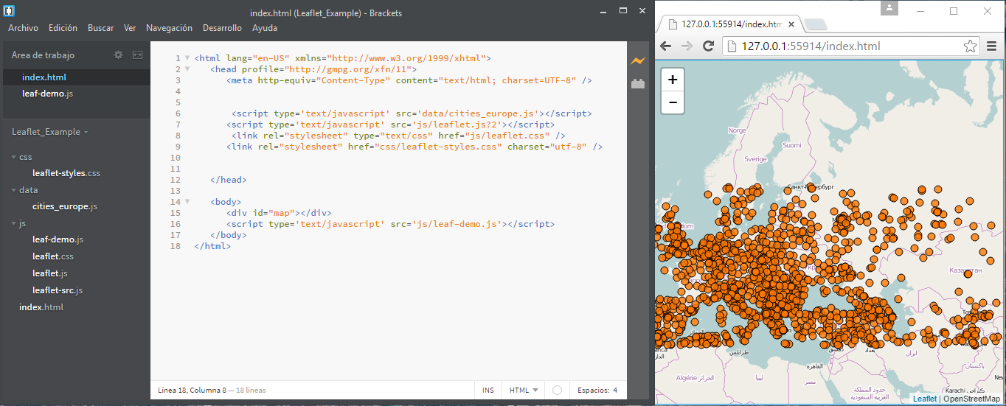Open cities_europe.js in the file tree
Screen dimensions: 1006x406
click(x=64, y=206)
